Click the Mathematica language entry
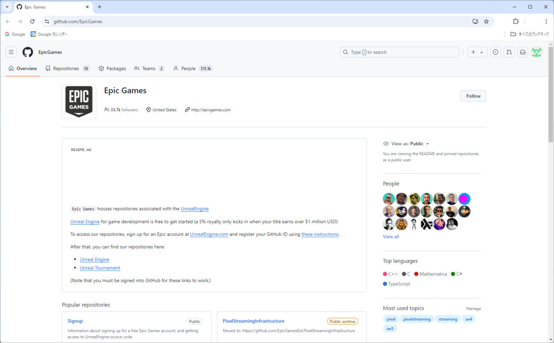The height and width of the screenshot is (343, 554). [430, 274]
